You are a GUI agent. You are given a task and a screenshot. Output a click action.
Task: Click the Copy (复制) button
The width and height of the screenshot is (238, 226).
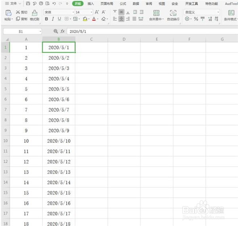(21, 19)
